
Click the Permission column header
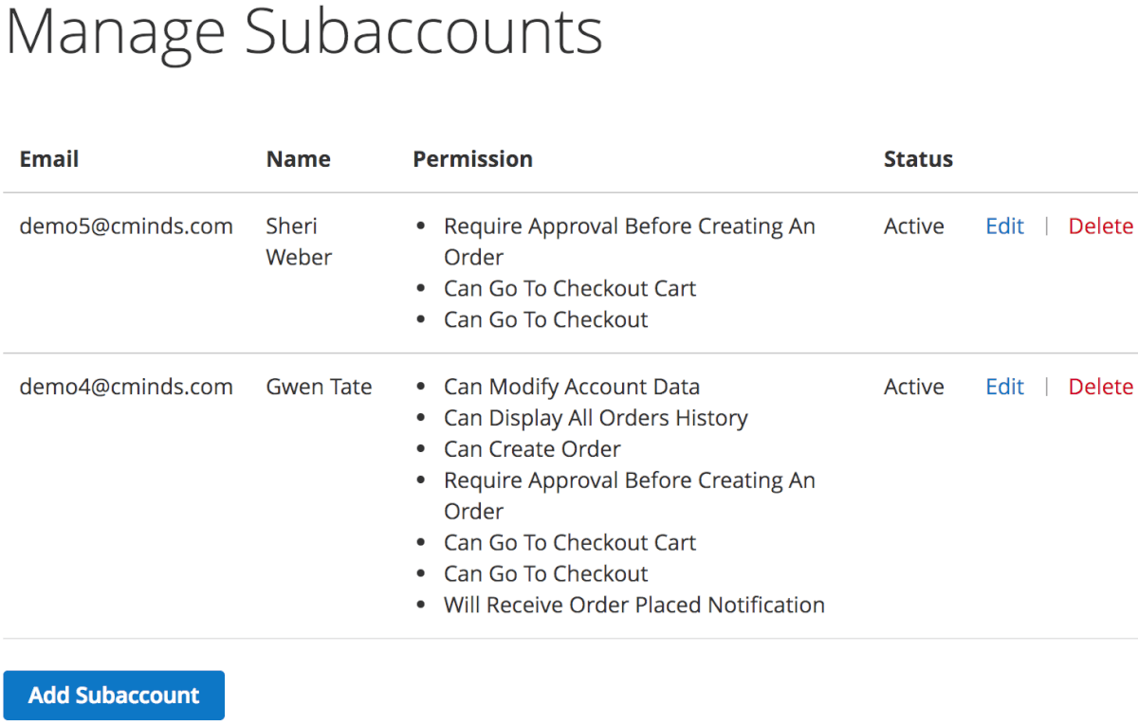472,159
